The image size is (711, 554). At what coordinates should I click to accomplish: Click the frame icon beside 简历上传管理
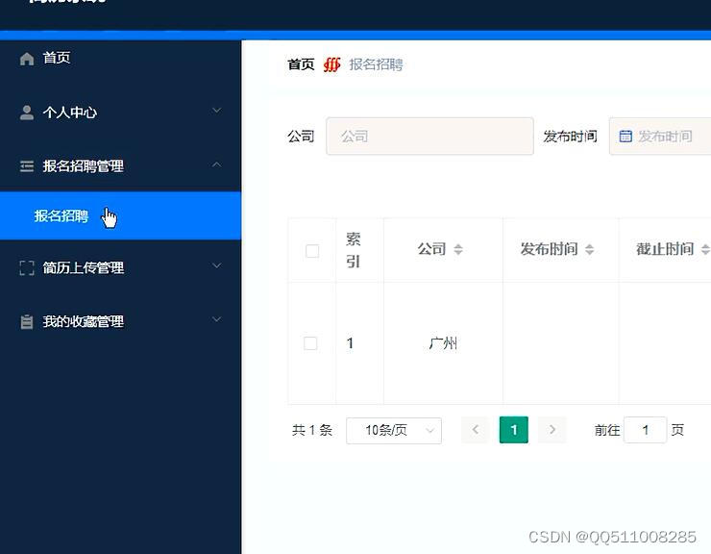(27, 268)
